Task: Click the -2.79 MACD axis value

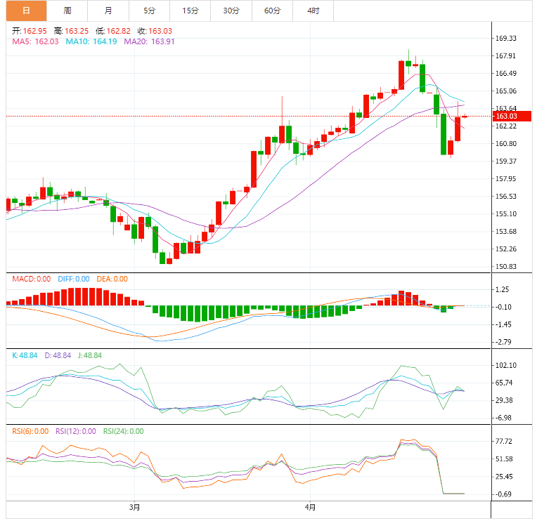Action: coord(503,342)
